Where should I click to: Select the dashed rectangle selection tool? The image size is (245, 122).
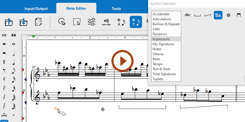tap(77, 22)
